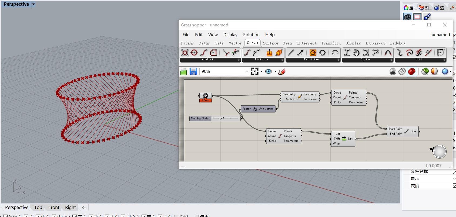Click the Zoom Extents icon
The image size is (456, 217).
254,71
